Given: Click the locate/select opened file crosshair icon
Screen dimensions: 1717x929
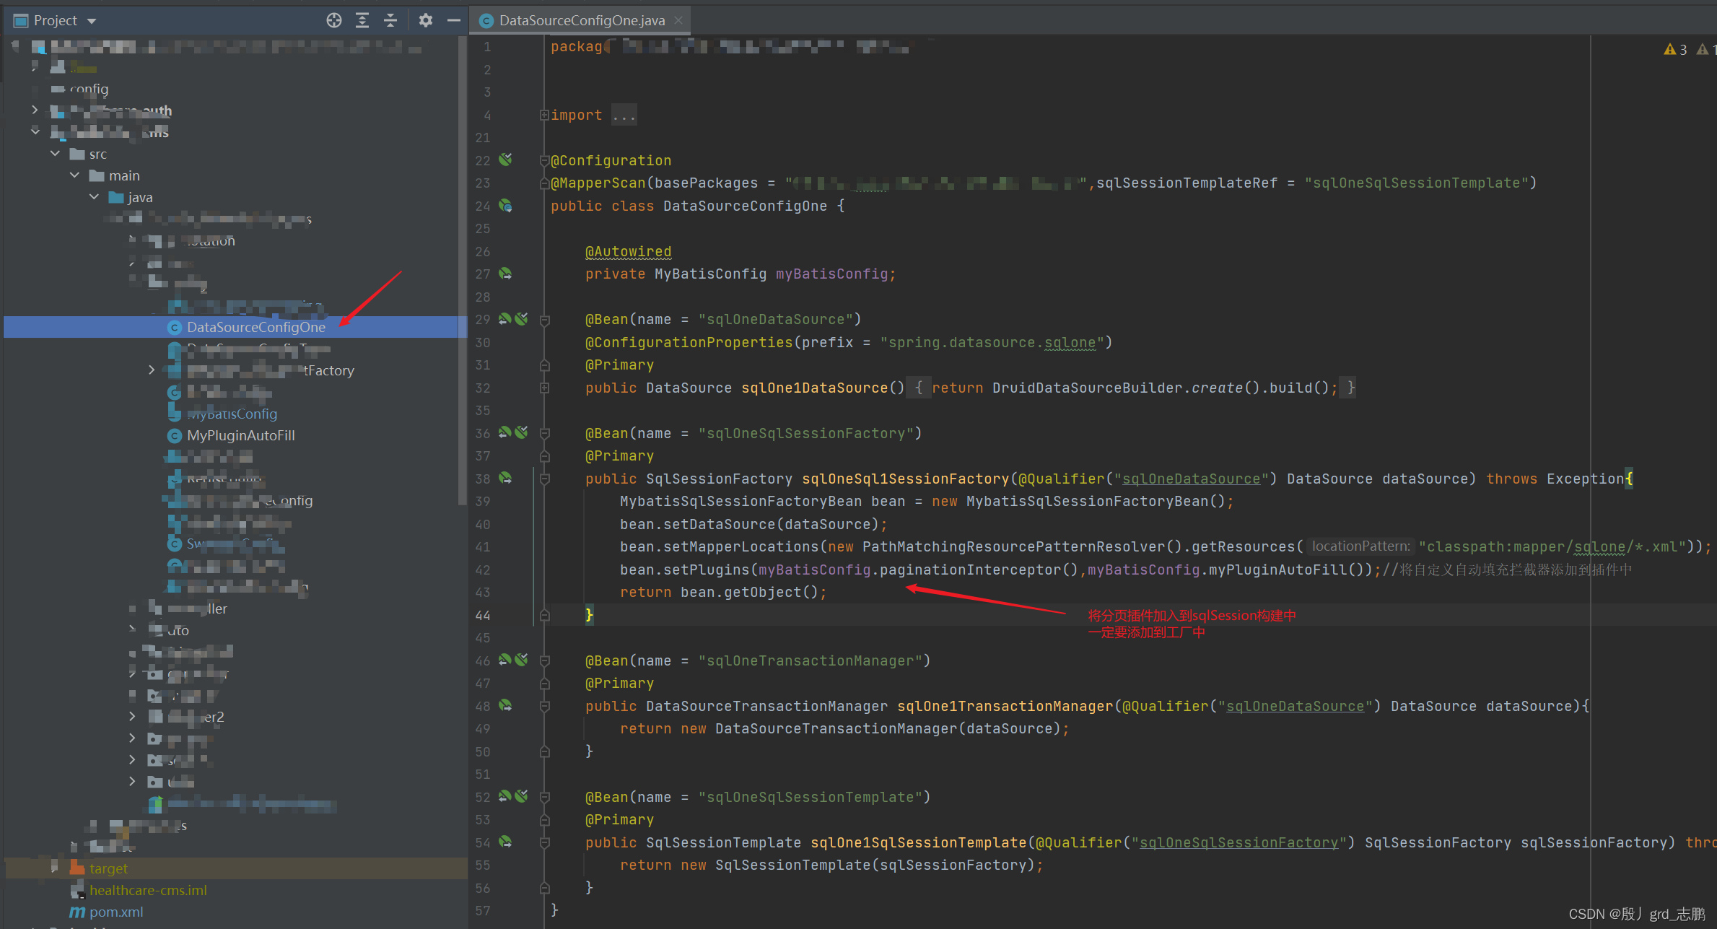Looking at the screenshot, I should pos(333,20).
